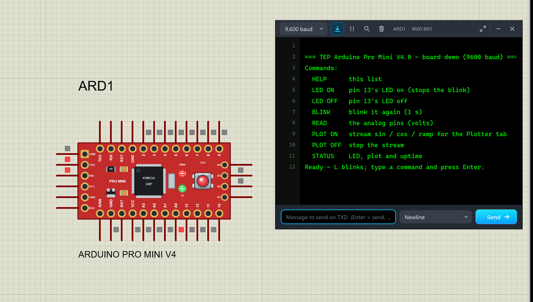
Task: Minimize the serial terminal panel
Action: click(498, 29)
